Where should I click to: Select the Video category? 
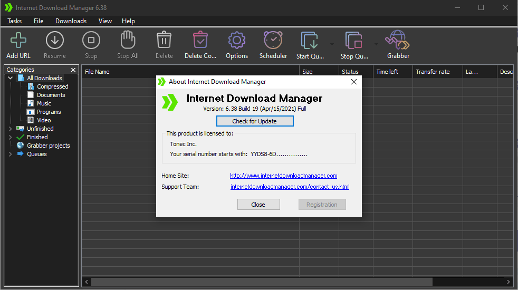pos(44,120)
